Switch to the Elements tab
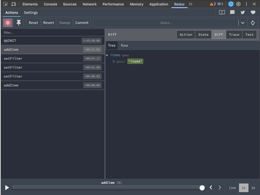Image resolution: width=260 pixels, height=195 pixels. coord(30,4)
